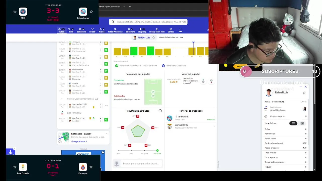Click Rafael Luis avatar in header bar
Viewport: 322px width, 181px height.
click(135, 37)
